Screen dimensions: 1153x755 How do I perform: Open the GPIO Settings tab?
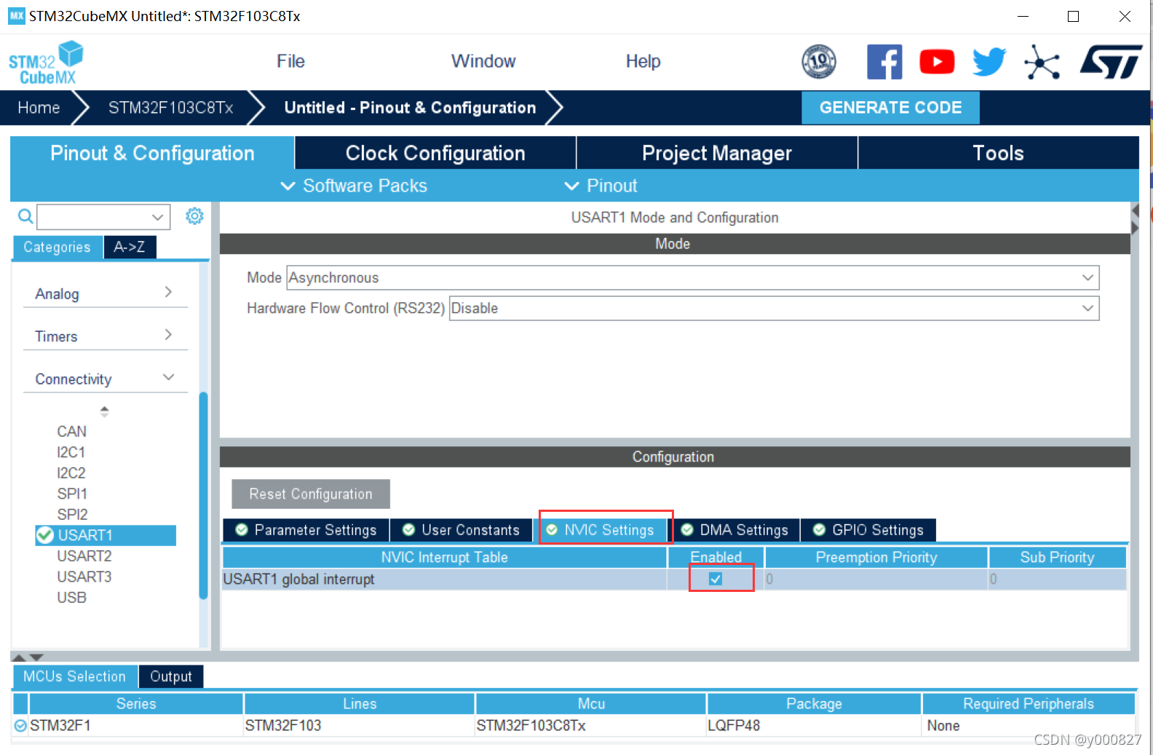pyautogui.click(x=868, y=530)
